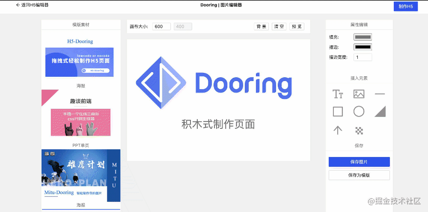
Task: Open the 背景 background setting
Action: (x=261, y=26)
